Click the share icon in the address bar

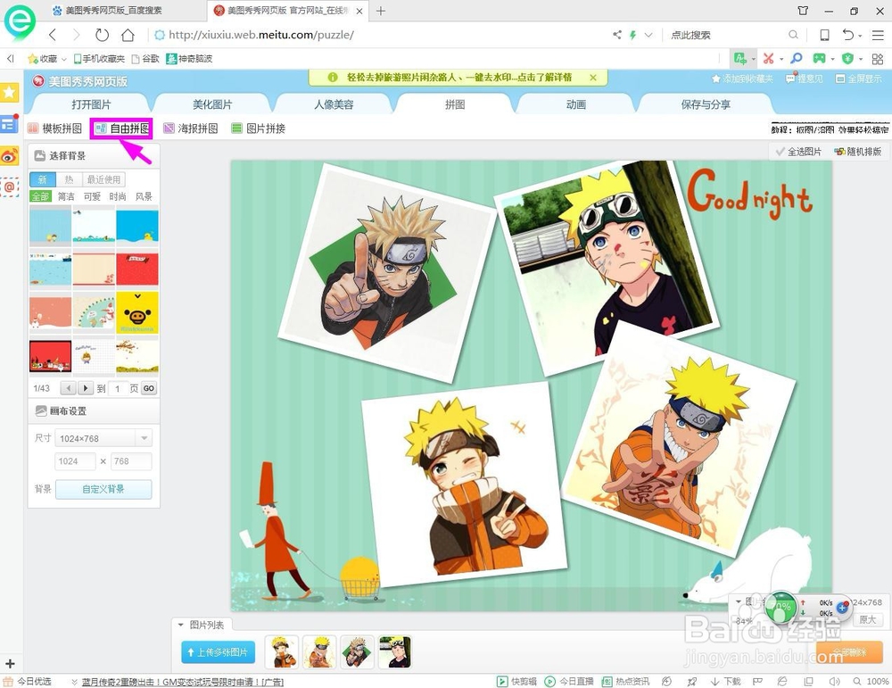coord(617,35)
